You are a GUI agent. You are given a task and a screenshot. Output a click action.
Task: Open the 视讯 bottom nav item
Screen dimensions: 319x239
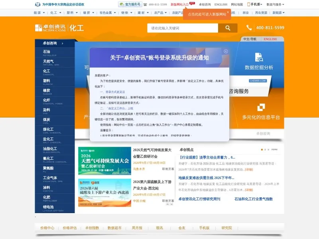pyautogui.click(x=159, y=228)
